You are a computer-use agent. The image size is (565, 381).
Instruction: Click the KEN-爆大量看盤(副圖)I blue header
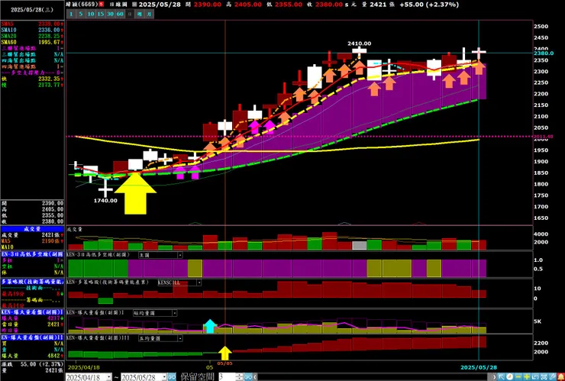[32, 312]
